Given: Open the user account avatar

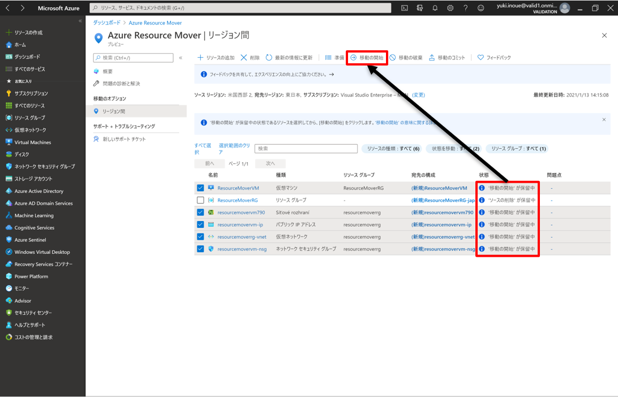Looking at the screenshot, I should 565,8.
